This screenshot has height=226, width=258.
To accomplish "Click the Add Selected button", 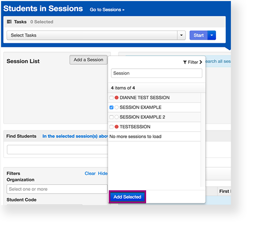I will pos(127,197).
